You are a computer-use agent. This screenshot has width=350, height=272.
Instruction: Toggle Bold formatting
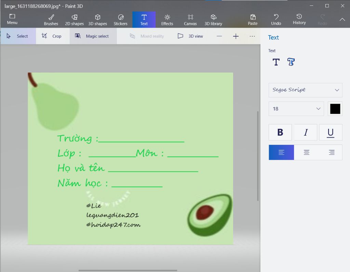click(280, 132)
